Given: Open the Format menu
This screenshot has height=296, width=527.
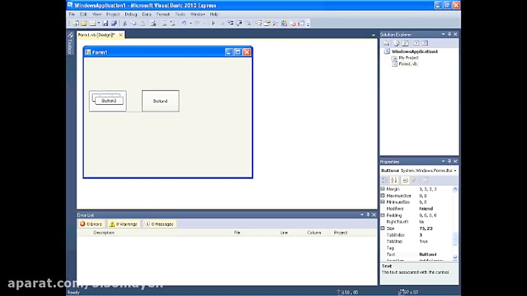Looking at the screenshot, I should pyautogui.click(x=163, y=15).
